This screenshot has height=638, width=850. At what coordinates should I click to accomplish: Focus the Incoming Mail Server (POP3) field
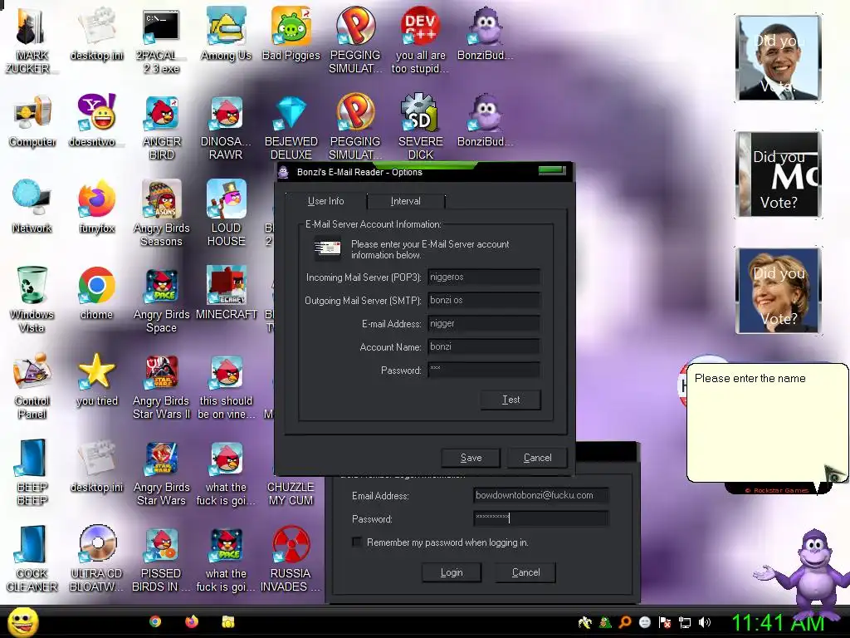(484, 277)
